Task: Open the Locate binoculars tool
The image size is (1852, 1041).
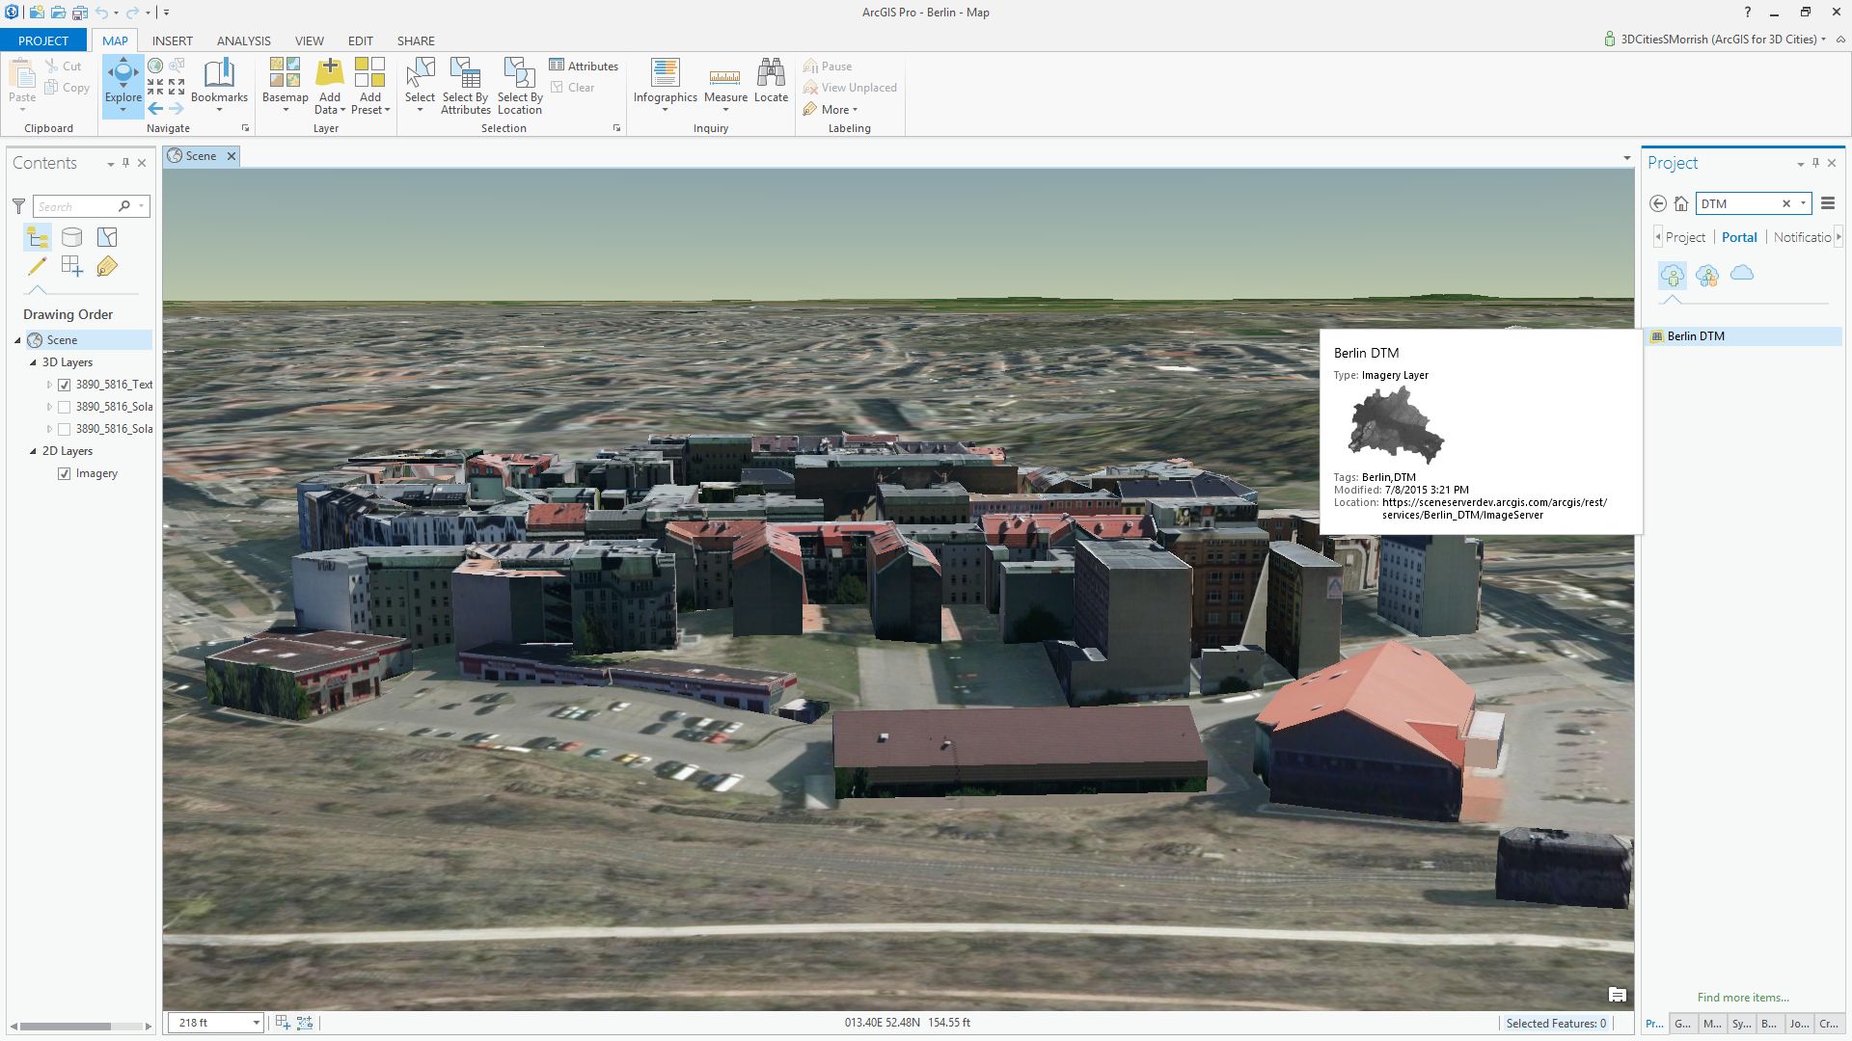Action: (771, 82)
